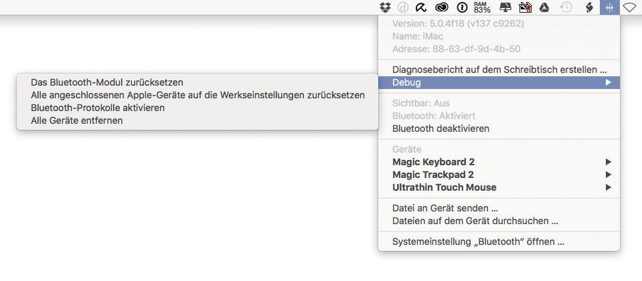Click the highlighted Bluetooth menu bar icon
The height and width of the screenshot is (281, 642).
click(x=610, y=7)
